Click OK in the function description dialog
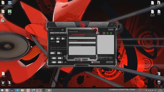 78,59
